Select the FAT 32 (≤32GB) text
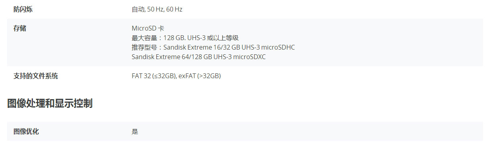489x144 pixels. (153, 76)
